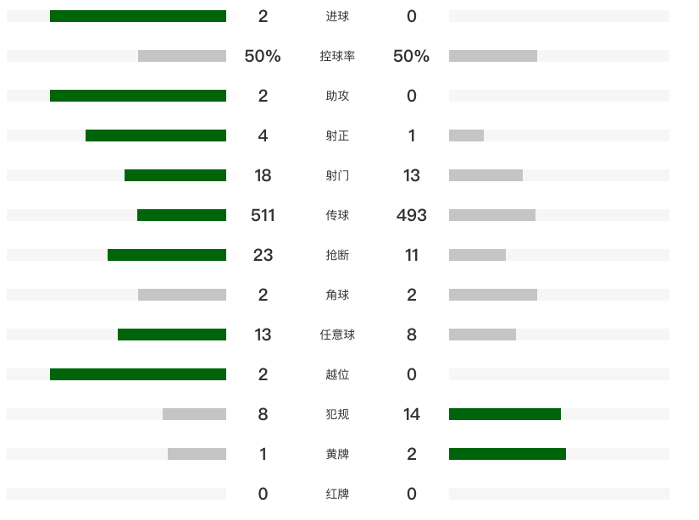Click the 射正 label text
This screenshot has width=699, height=520.
[x=337, y=136]
